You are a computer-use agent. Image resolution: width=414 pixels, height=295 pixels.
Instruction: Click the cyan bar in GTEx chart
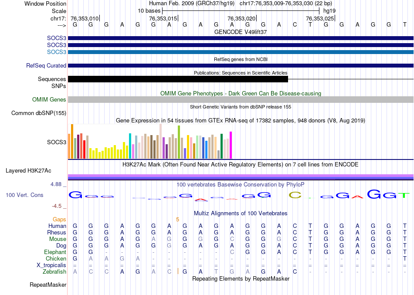[130, 146]
